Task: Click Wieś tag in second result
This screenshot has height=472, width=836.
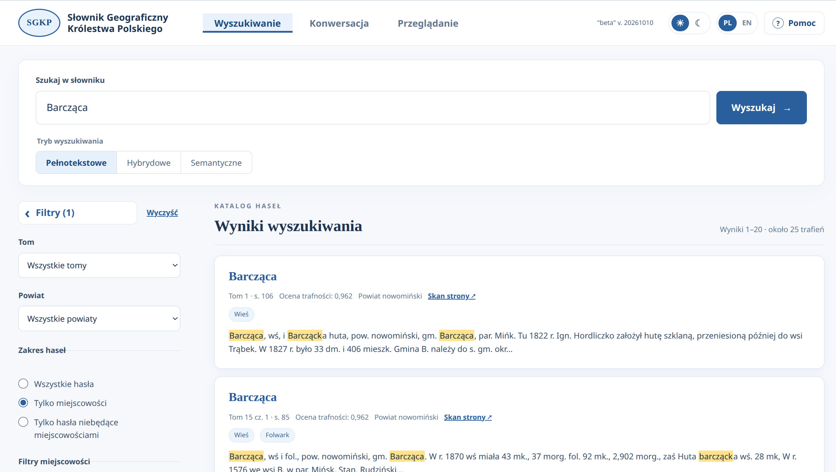Action: (241, 435)
